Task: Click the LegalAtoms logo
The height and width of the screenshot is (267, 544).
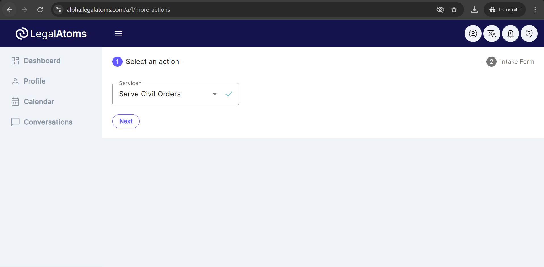Action: (51, 34)
